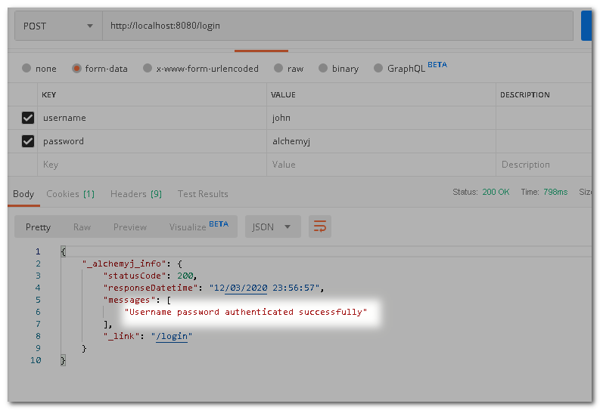Click line number 10 in gutter
The height and width of the screenshot is (410, 600).
click(x=36, y=360)
